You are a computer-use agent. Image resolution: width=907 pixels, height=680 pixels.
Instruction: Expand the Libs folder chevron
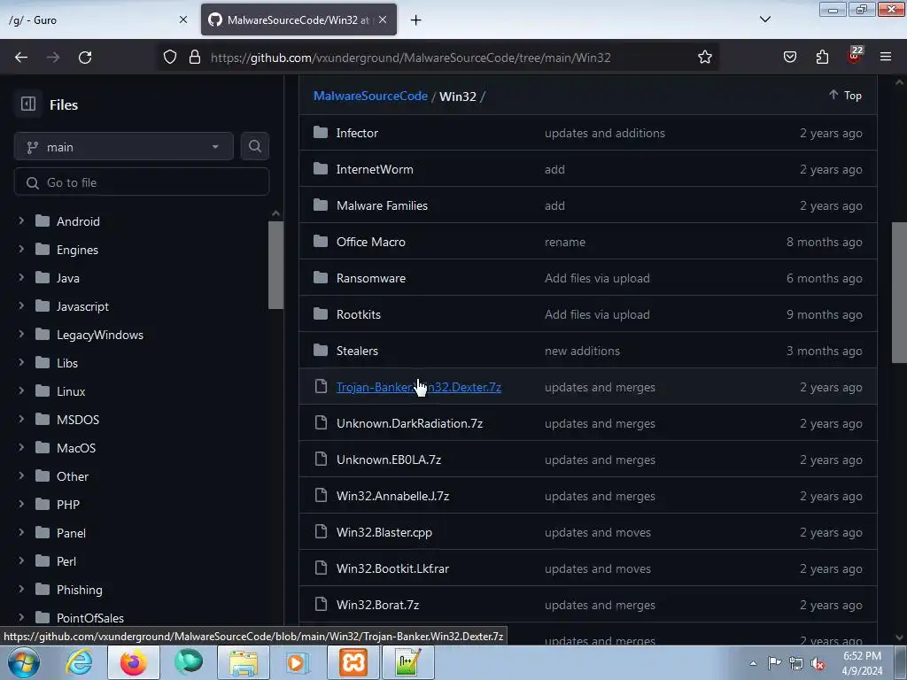point(21,362)
